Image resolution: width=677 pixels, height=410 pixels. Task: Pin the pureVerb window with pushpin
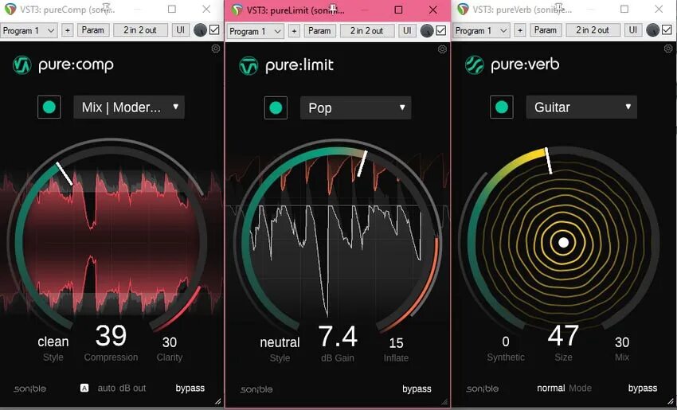pyautogui.click(x=559, y=7)
